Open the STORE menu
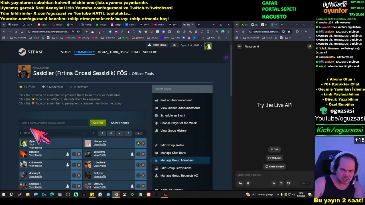 coord(66,52)
